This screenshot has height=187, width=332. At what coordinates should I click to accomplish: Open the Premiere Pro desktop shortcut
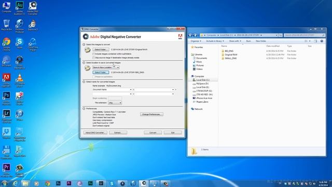click(x=6, y=170)
